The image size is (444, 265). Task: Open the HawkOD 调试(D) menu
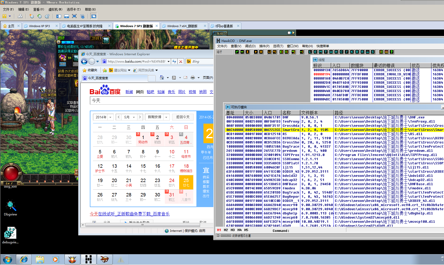250,46
